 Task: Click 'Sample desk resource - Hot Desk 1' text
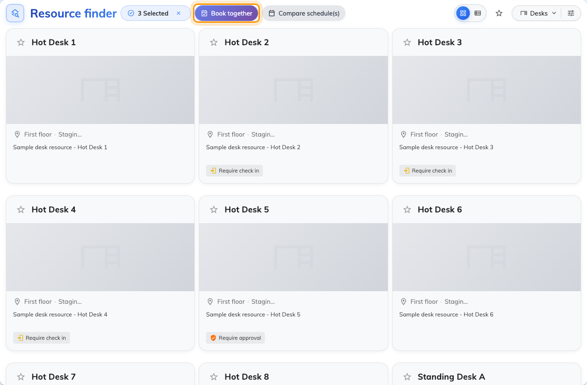click(60, 147)
